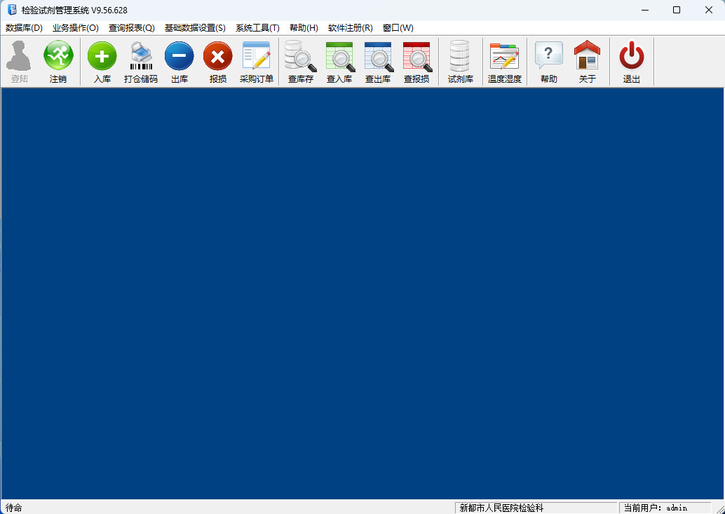Expand the 业务操作(O) menu

tap(76, 28)
